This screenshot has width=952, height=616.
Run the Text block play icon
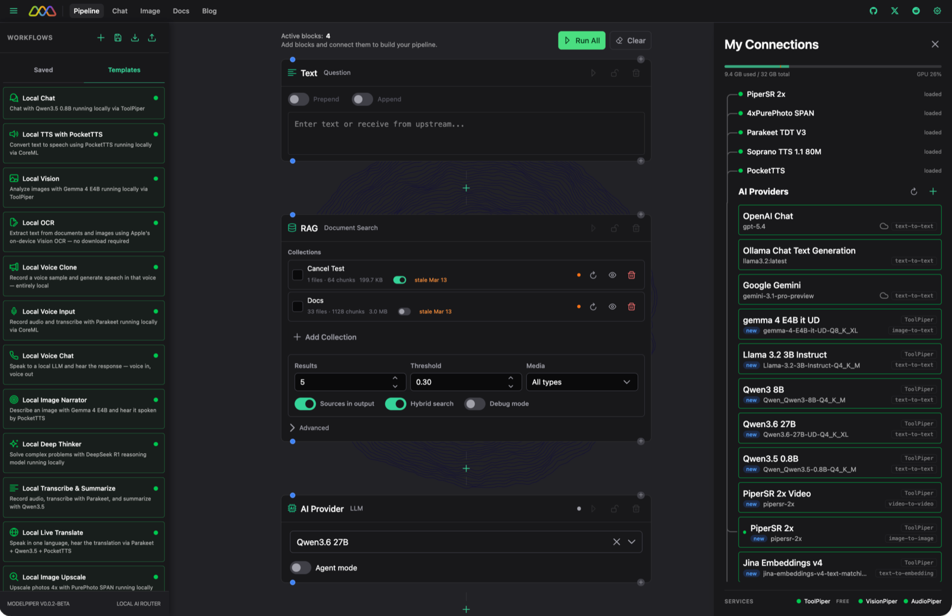[x=593, y=73]
